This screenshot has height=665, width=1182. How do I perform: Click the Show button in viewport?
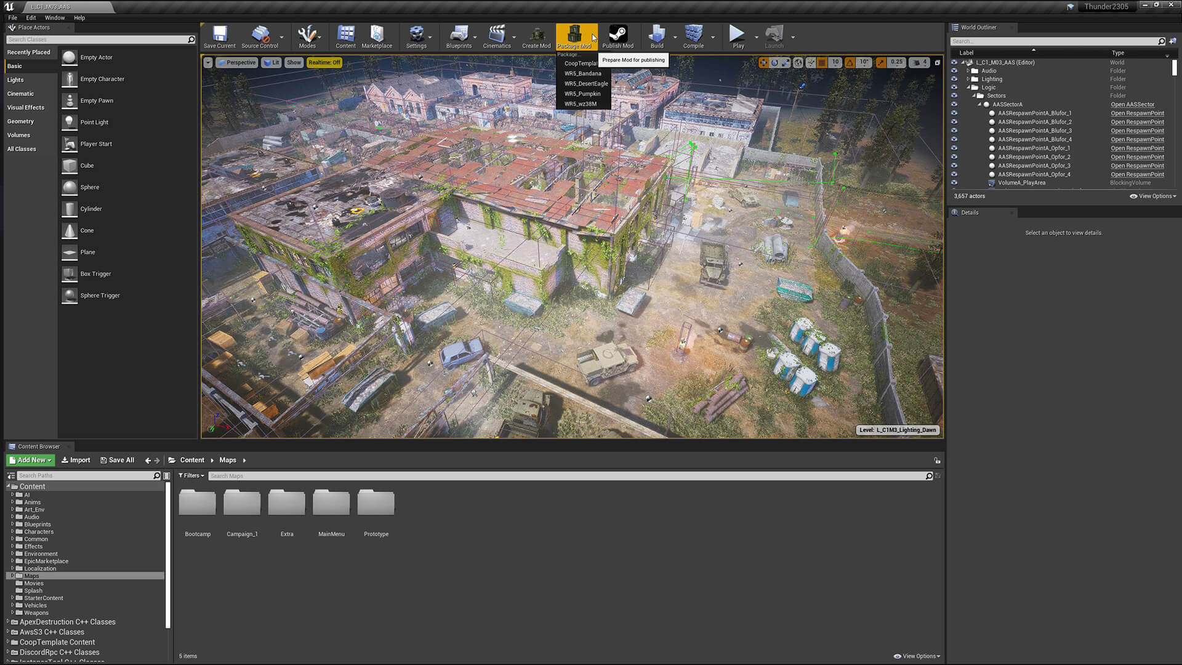294,62
